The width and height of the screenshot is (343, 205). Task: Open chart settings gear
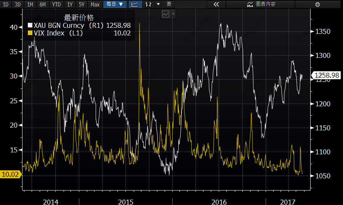[317, 4]
